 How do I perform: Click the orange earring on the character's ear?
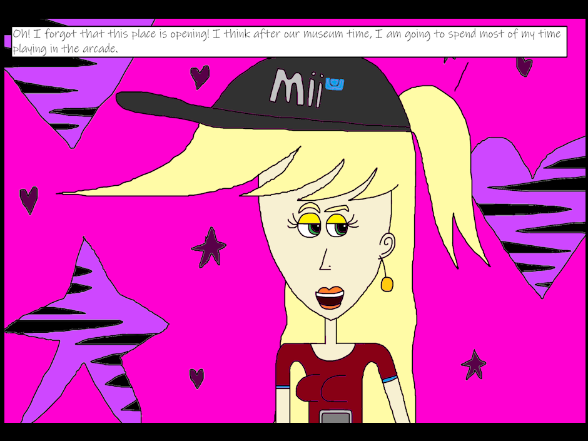(387, 283)
